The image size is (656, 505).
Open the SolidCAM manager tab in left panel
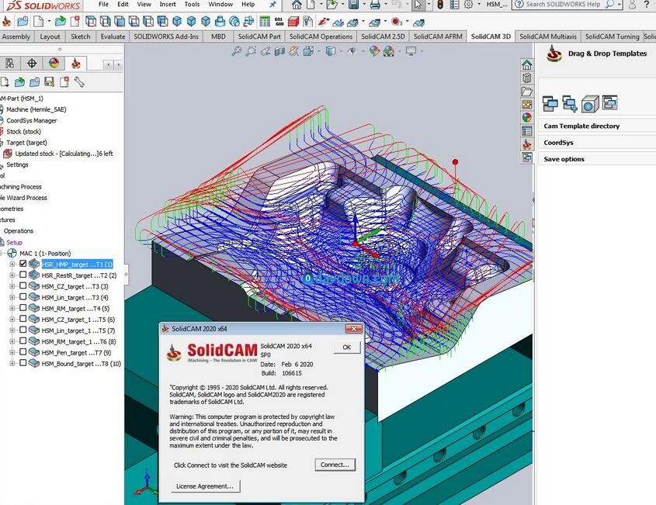tap(76, 63)
